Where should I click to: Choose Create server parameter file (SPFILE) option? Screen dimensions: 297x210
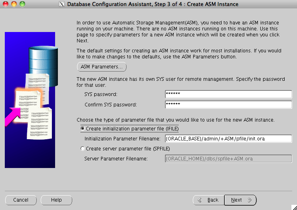click(83, 149)
